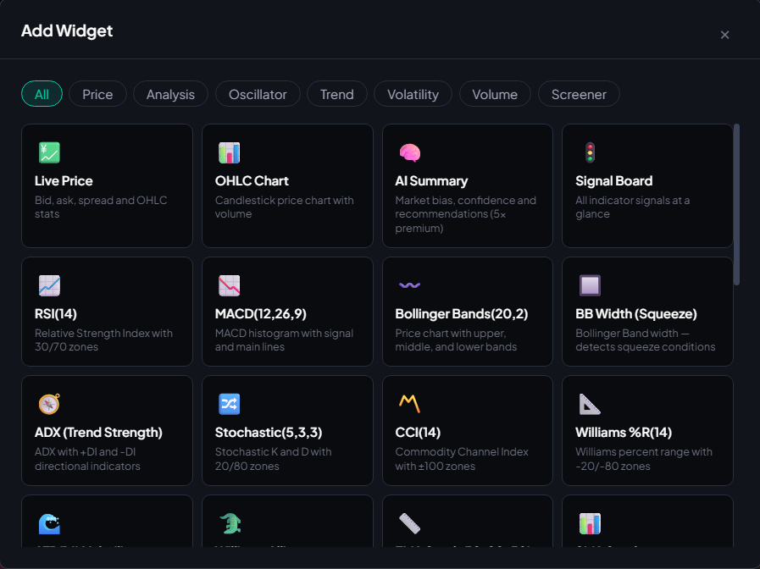Click the Williams %R(14) title
Image resolution: width=760 pixels, height=569 pixels.
pos(624,432)
